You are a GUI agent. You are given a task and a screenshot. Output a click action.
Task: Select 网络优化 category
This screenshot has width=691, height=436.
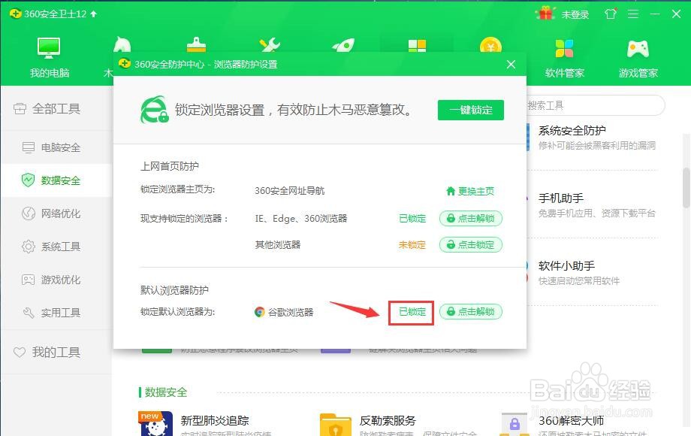coord(56,213)
